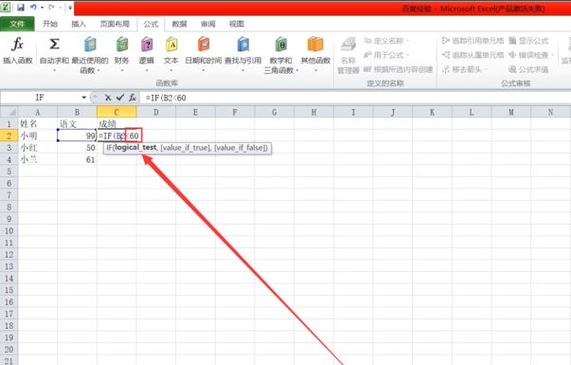The height and width of the screenshot is (365, 571).
Task: Click the Excel application icon in title bar
Action: coord(6,8)
